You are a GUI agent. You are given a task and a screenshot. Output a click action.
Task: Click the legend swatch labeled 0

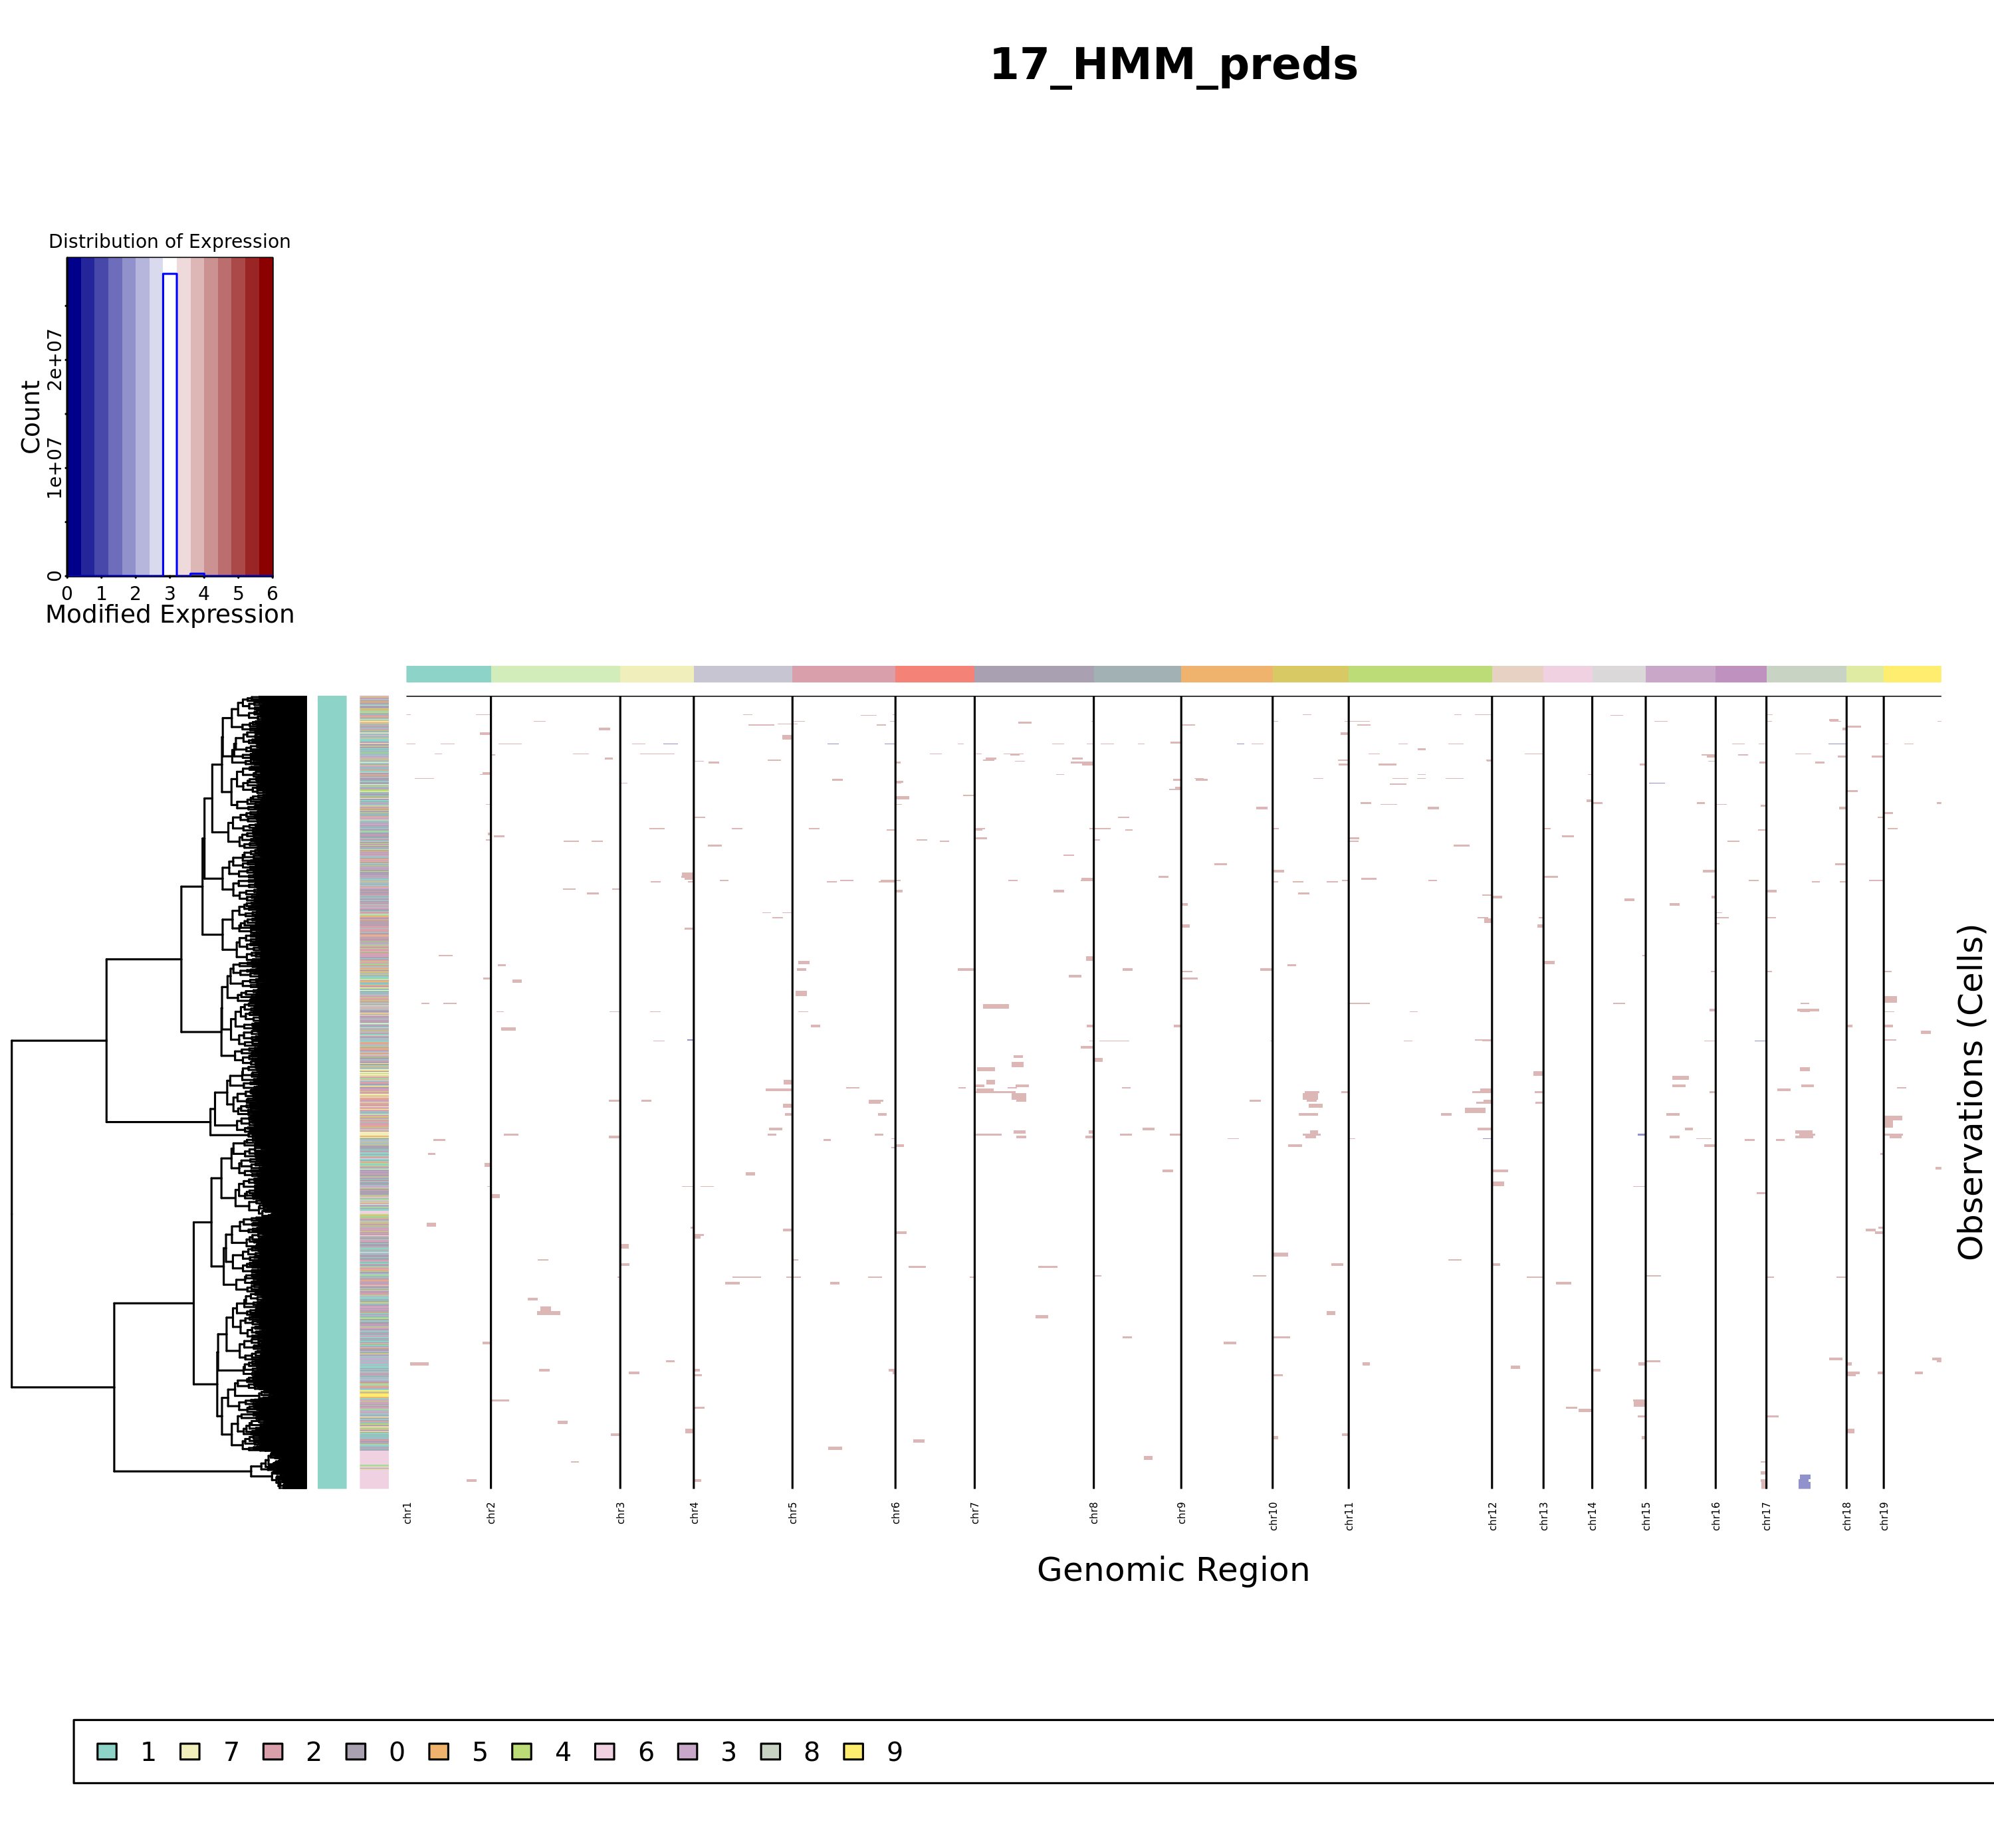[x=356, y=1751]
